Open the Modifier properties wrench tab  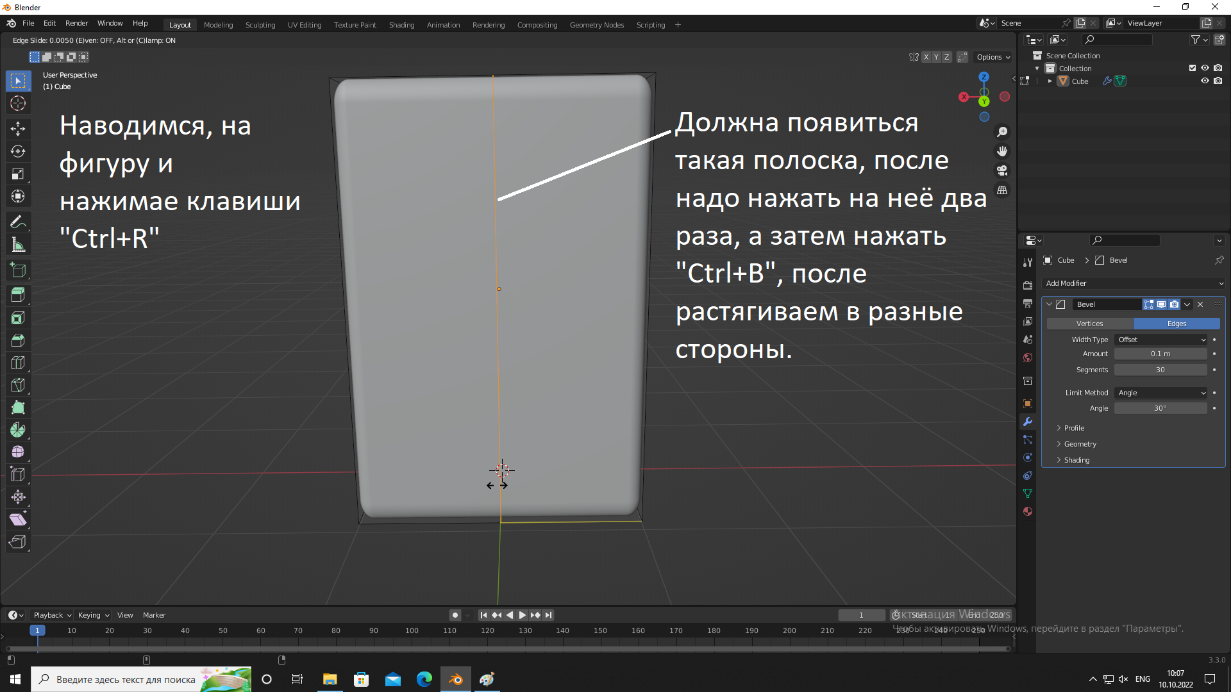coord(1028,422)
